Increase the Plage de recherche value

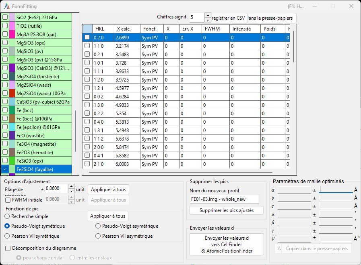71,187
